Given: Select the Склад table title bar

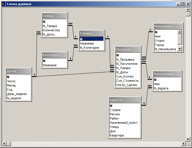Looking at the screenshot, I should (x=54, y=16).
